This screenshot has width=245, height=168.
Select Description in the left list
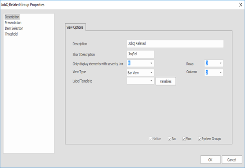click(x=12, y=17)
